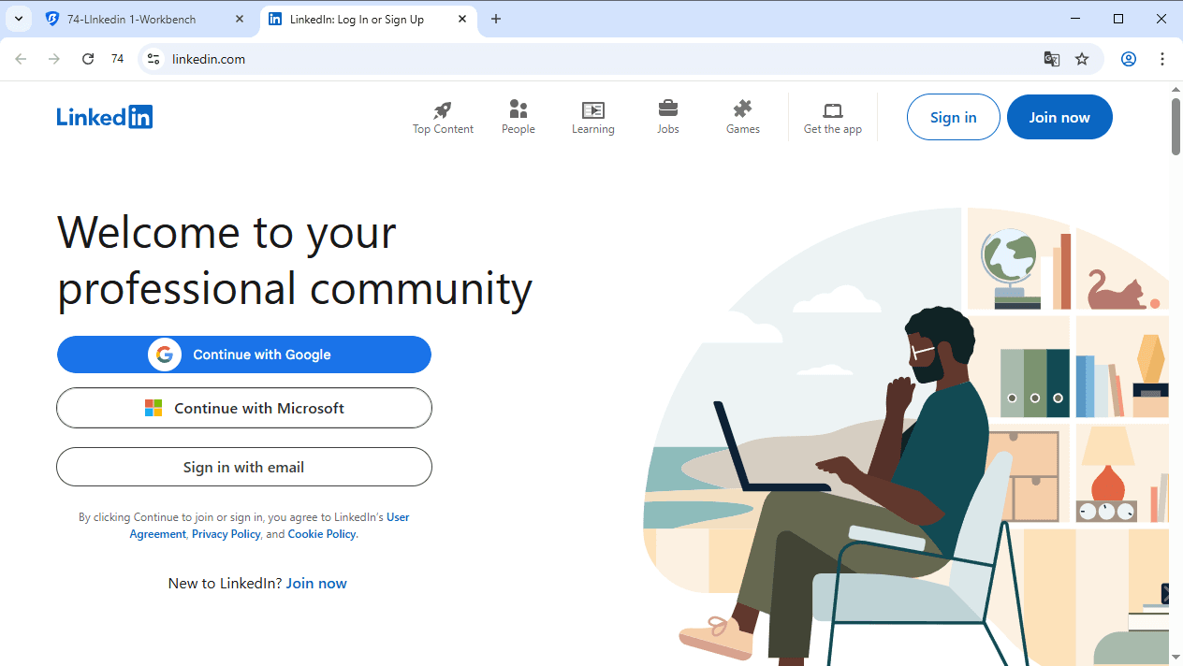Close the LinkedIn: Log In tab
Screen dimensions: 1183x666
[462, 19]
